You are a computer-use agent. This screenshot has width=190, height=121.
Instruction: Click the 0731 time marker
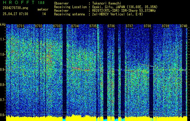click(x=21, y=26)
